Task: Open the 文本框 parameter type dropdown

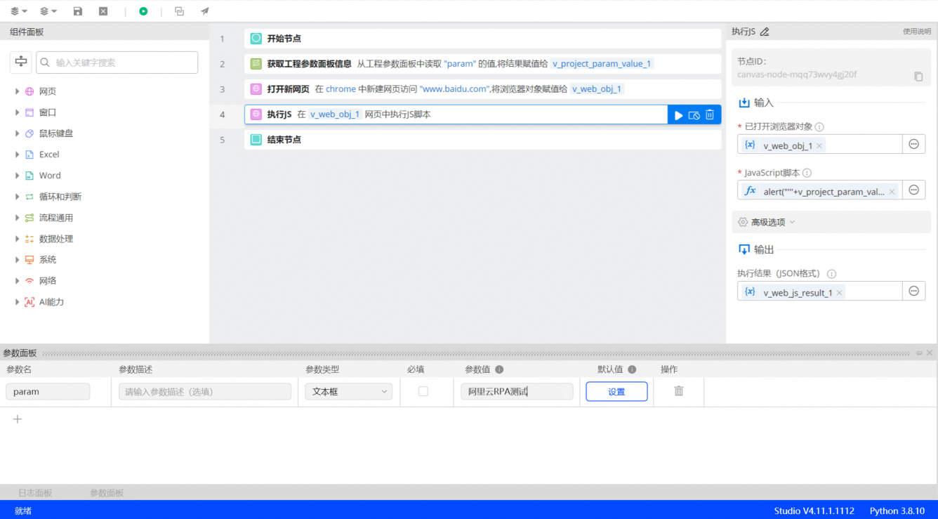Action: (x=348, y=392)
